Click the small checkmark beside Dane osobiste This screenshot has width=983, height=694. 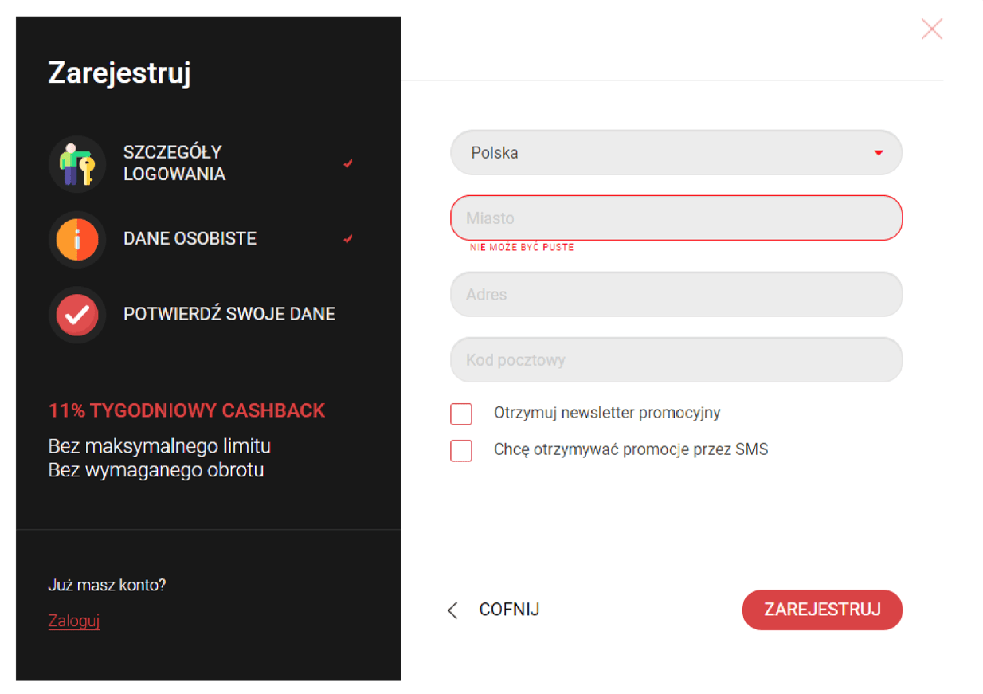coord(348,239)
